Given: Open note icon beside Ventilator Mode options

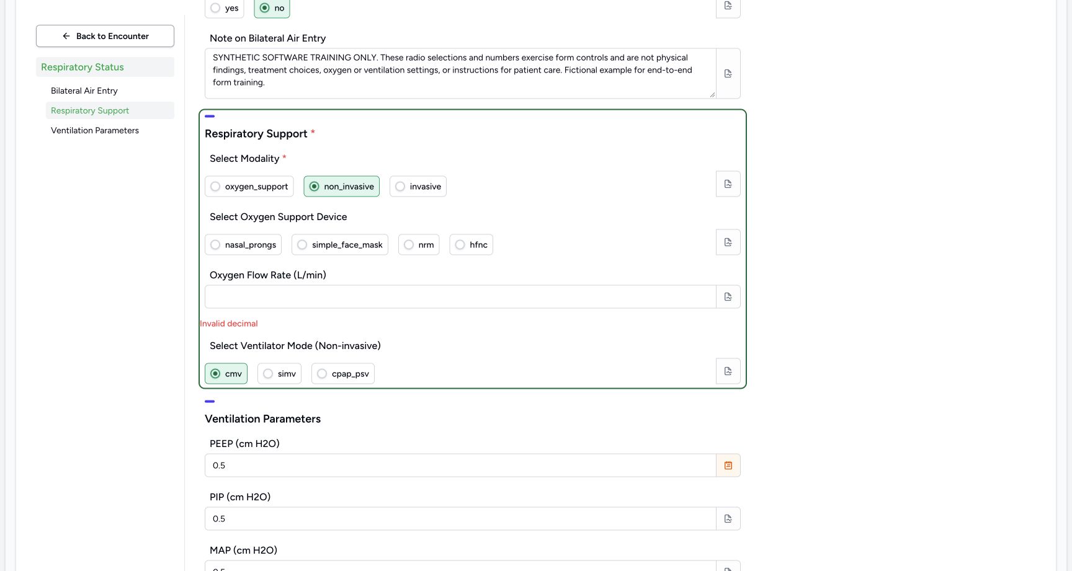Looking at the screenshot, I should click(x=728, y=371).
